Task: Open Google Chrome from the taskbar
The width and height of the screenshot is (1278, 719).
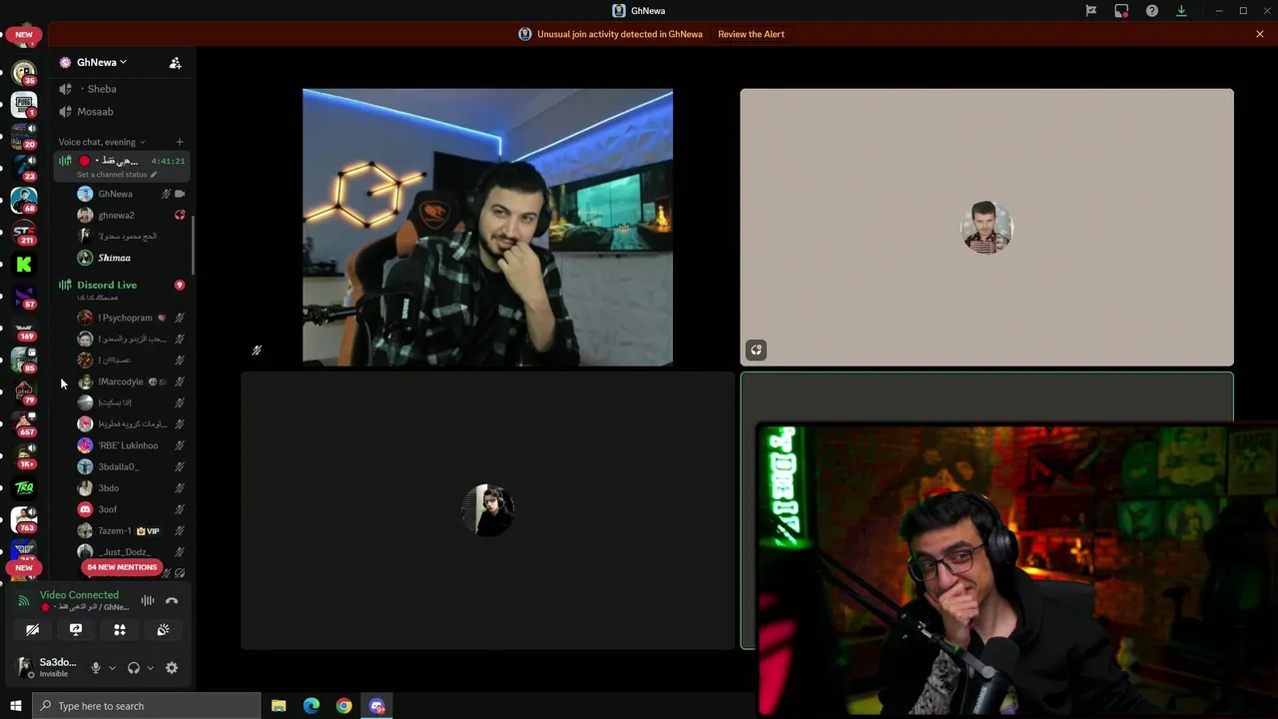Action: click(x=343, y=706)
